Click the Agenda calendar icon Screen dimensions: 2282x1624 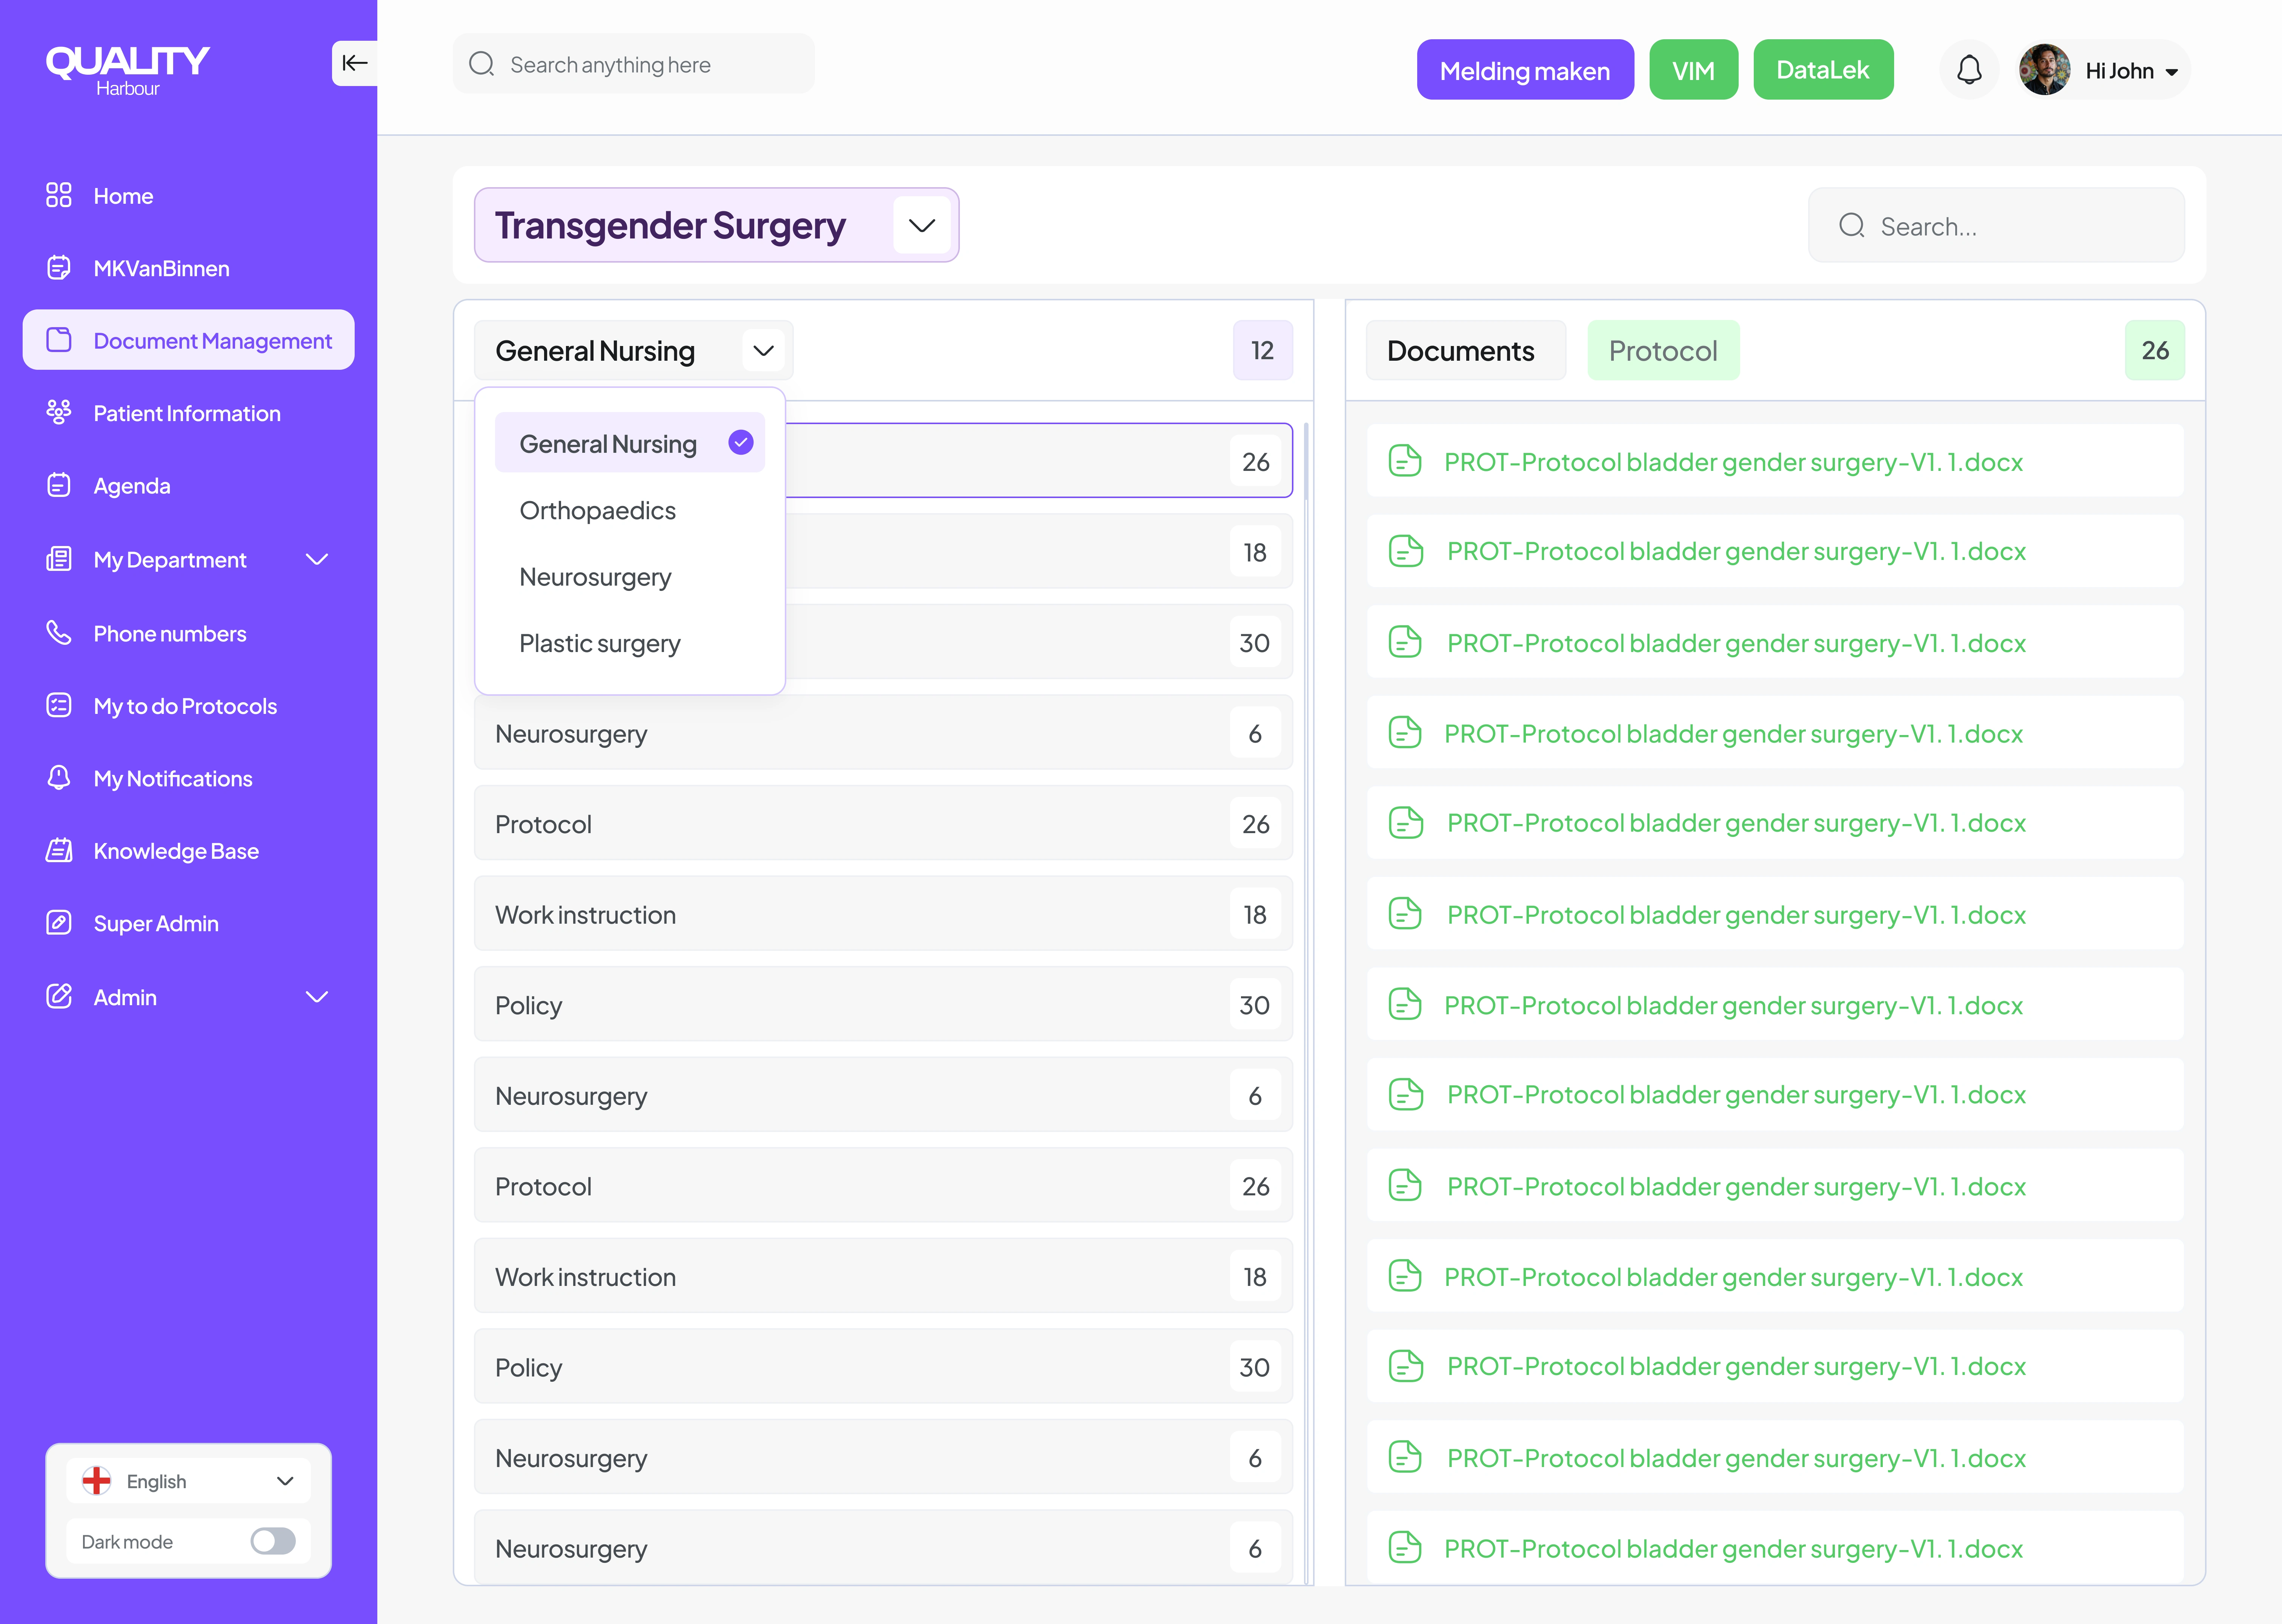[59, 485]
